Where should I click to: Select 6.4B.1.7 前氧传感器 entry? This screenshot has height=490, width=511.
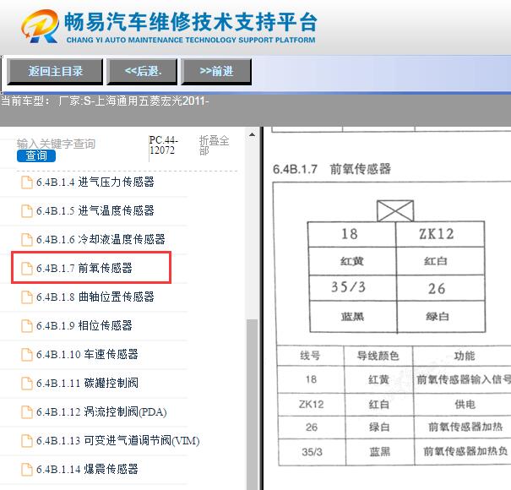[84, 268]
